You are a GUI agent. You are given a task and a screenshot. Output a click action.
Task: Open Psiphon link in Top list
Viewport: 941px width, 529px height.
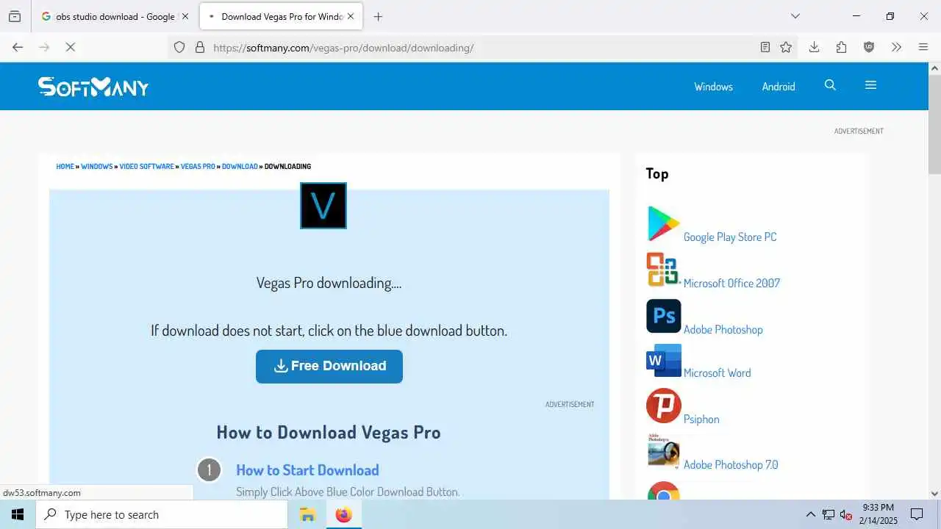tap(701, 420)
